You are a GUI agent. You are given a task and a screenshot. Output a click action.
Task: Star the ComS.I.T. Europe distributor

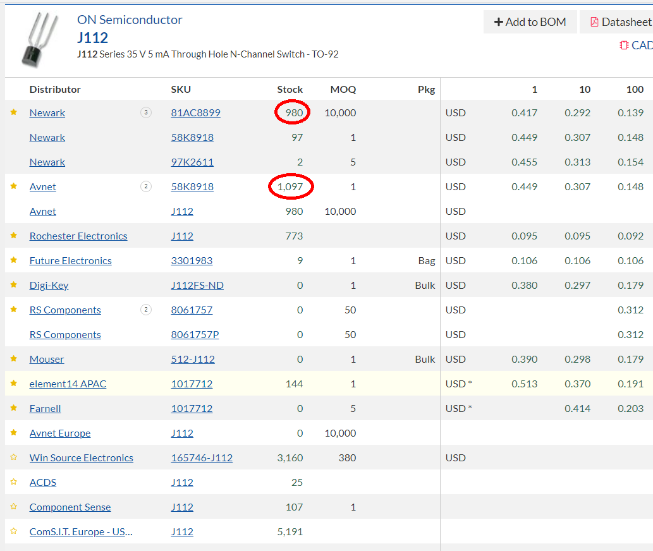coord(14,531)
